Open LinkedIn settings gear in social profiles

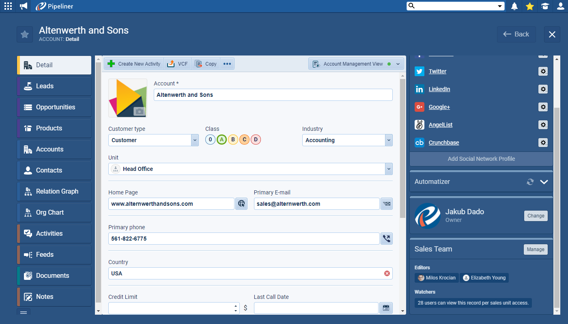(543, 89)
